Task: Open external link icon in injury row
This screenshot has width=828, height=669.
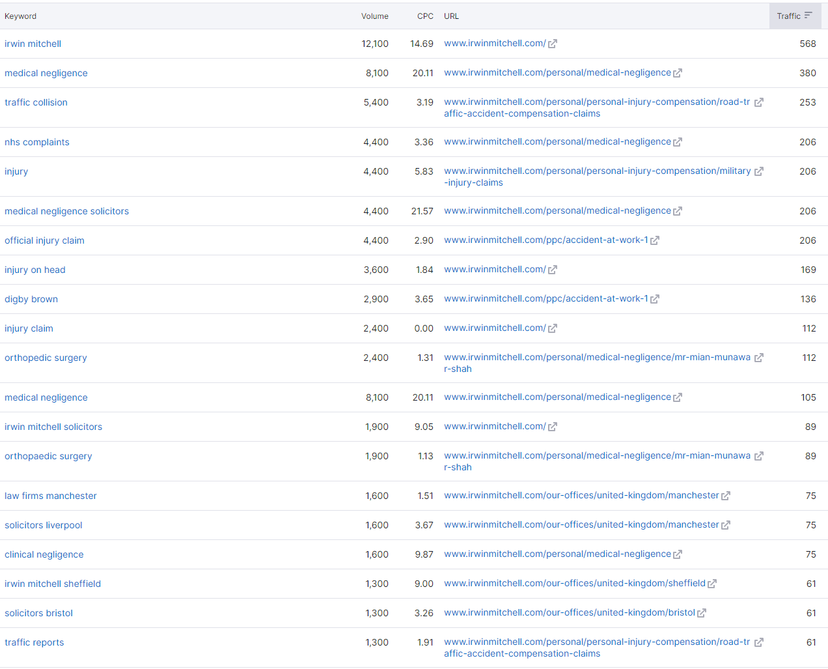Action: click(x=758, y=171)
